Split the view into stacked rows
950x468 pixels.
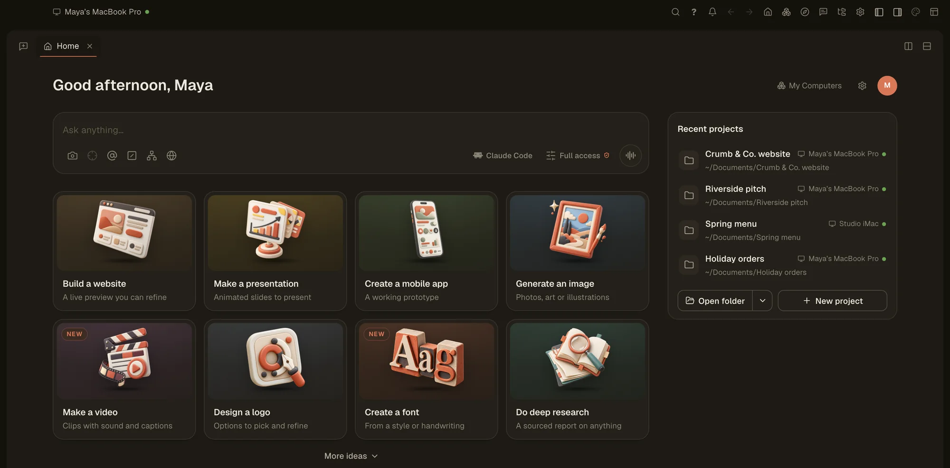click(x=927, y=46)
